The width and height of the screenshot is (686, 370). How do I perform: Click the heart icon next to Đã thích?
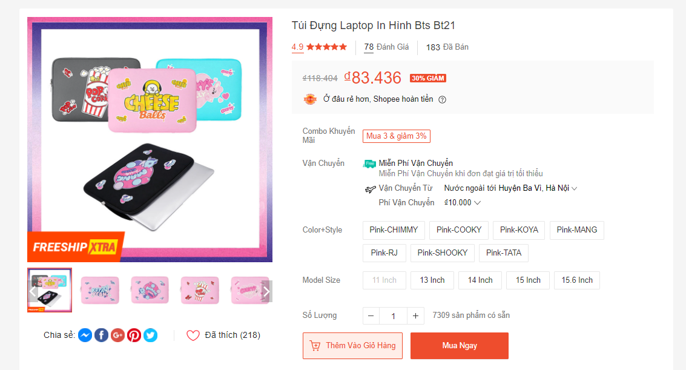193,335
